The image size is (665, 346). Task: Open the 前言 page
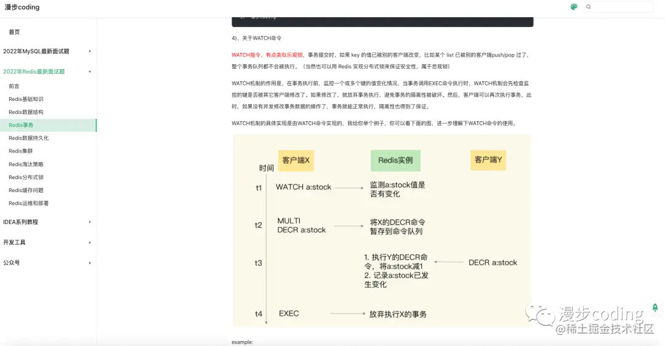pos(14,86)
